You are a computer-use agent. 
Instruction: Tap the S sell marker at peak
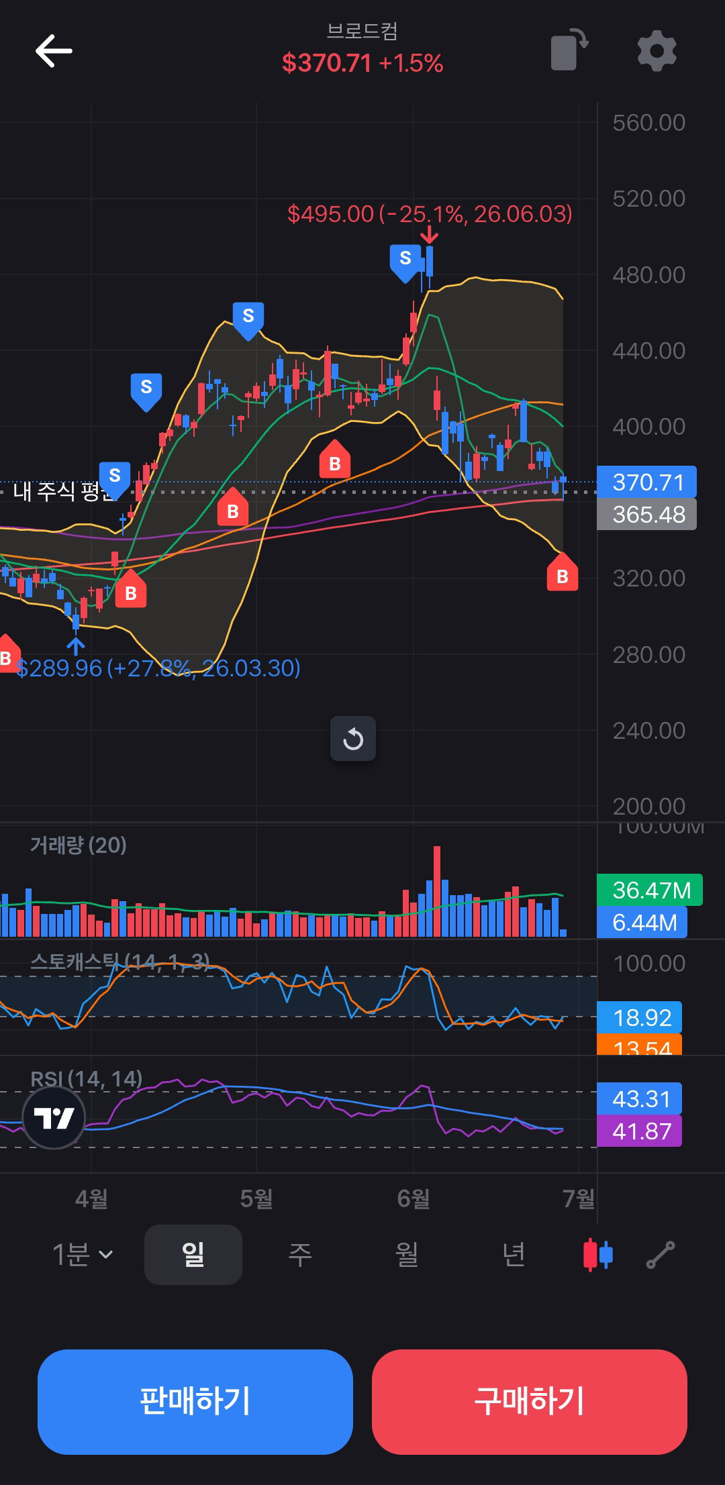(x=405, y=262)
